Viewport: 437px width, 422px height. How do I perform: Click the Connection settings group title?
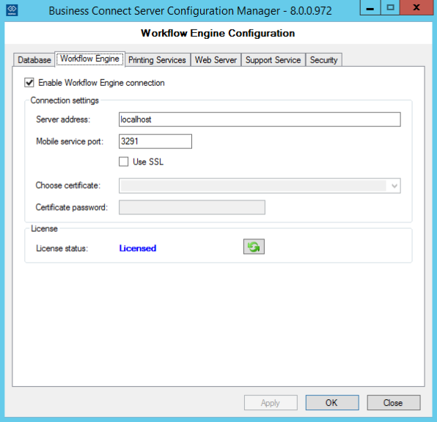pos(65,101)
